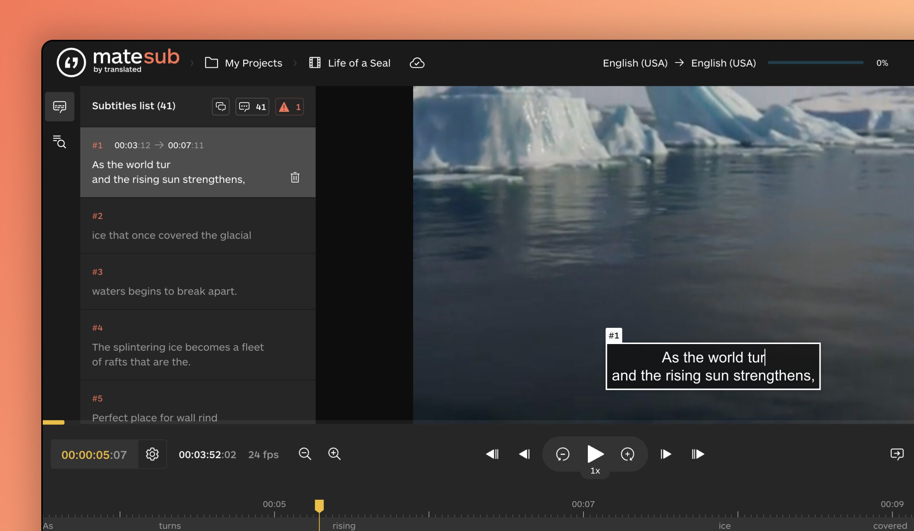Click the merge subtitles icon in list header
The image size is (914, 531).
(221, 107)
